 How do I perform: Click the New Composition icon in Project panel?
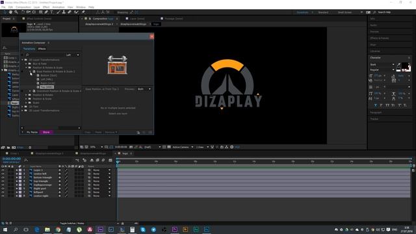coord(14,148)
